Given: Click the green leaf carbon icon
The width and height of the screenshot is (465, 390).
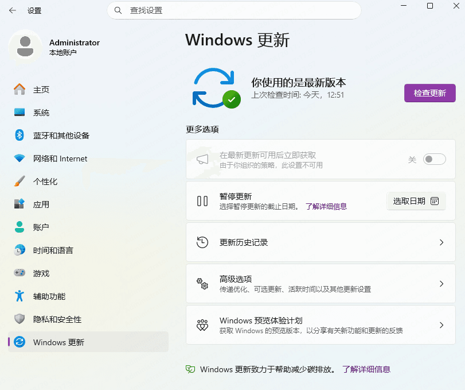Looking at the screenshot, I should [x=190, y=369].
